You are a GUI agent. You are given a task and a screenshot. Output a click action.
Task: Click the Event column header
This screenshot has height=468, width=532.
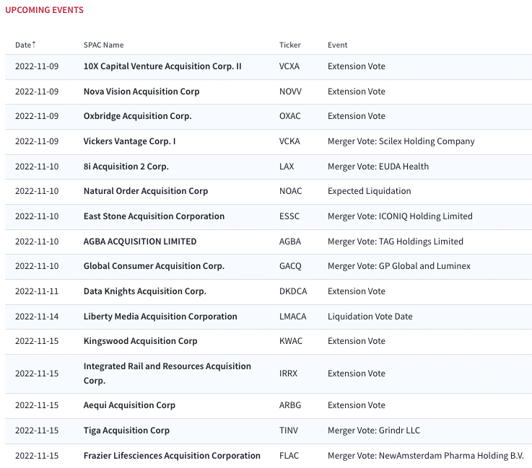337,45
